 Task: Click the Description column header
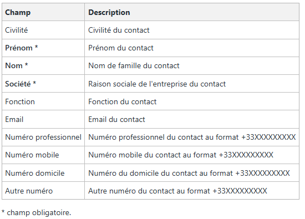tap(192, 12)
